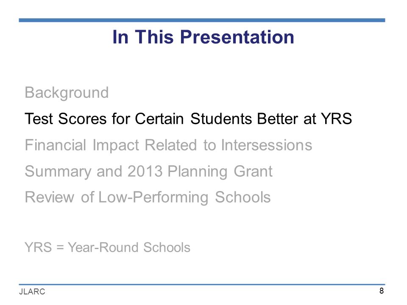Screen dimensions: 407x305
Task: Click YRS at end of highlighted line
Action: click(x=336, y=119)
